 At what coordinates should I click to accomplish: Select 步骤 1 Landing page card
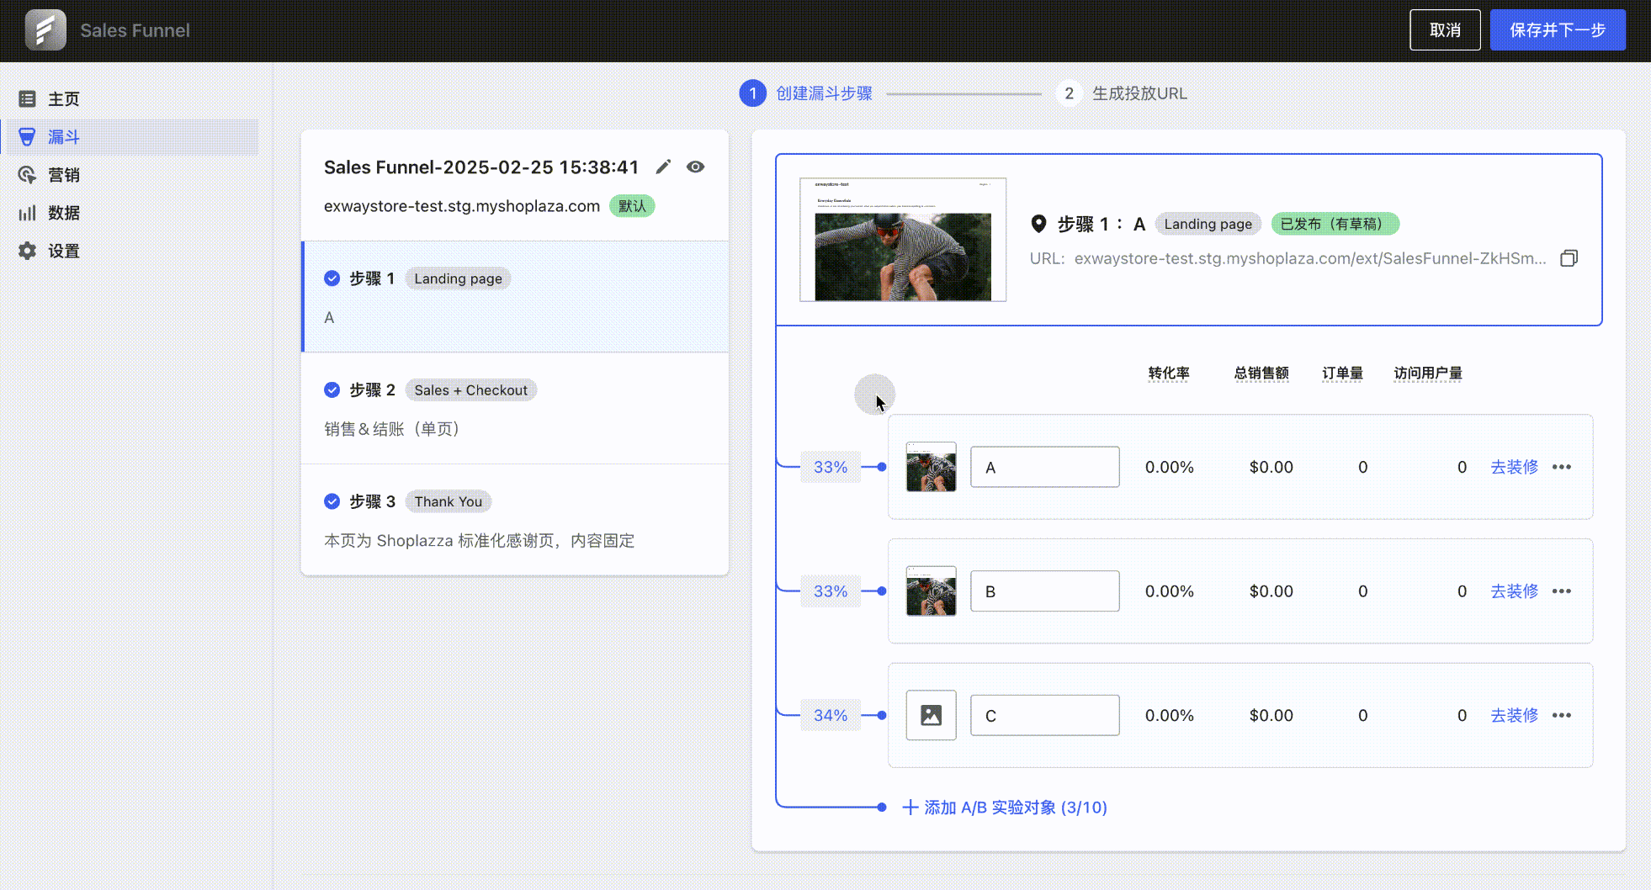pos(515,296)
